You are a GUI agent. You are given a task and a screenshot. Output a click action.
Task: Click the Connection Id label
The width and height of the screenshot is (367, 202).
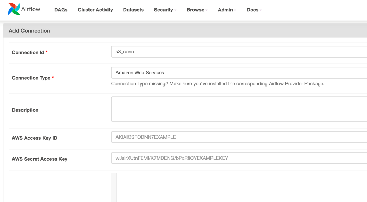pos(28,52)
